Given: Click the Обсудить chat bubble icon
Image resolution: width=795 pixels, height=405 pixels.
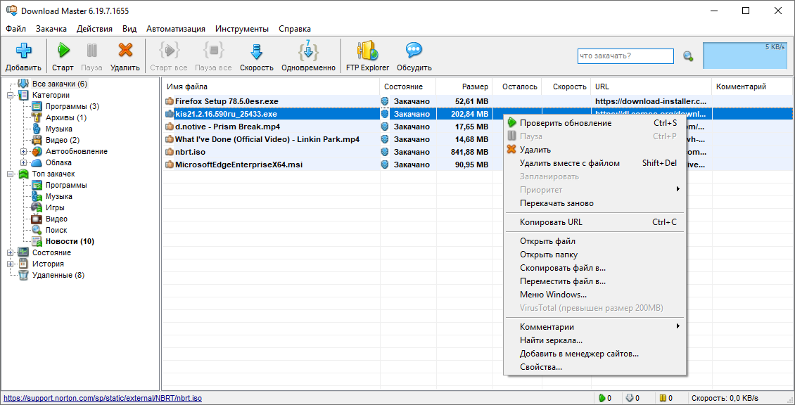Looking at the screenshot, I should 414,50.
